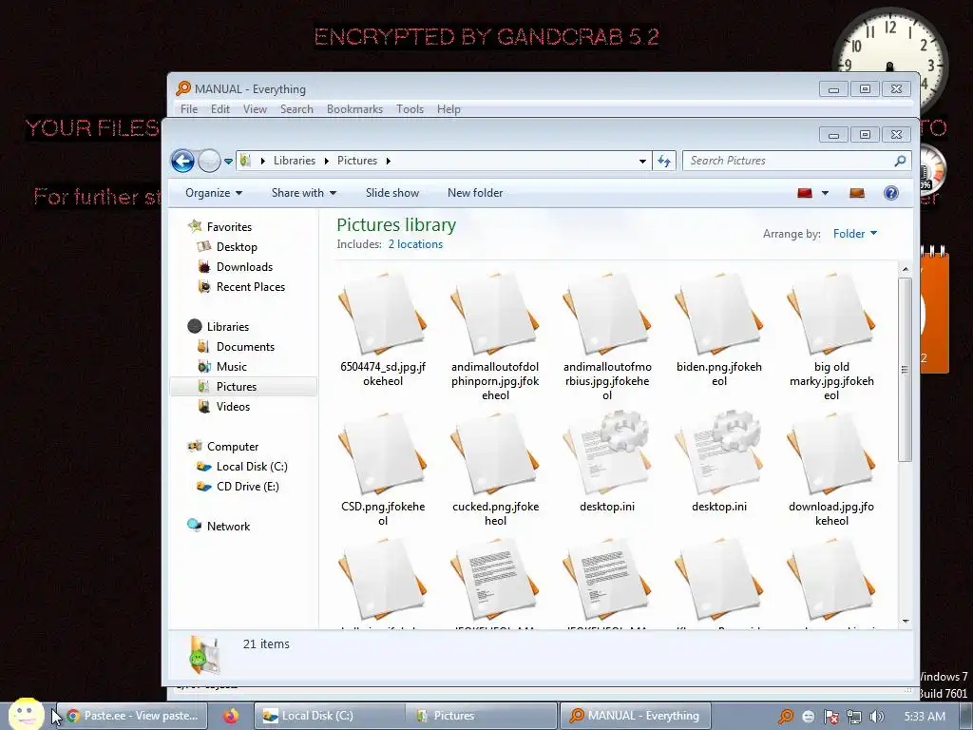Open the Bookmarks menu in Everything window
Viewport: 973px width, 730px height.
(x=354, y=109)
